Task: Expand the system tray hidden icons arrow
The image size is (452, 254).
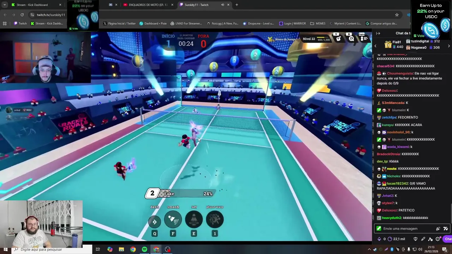Action: [x=369, y=249]
